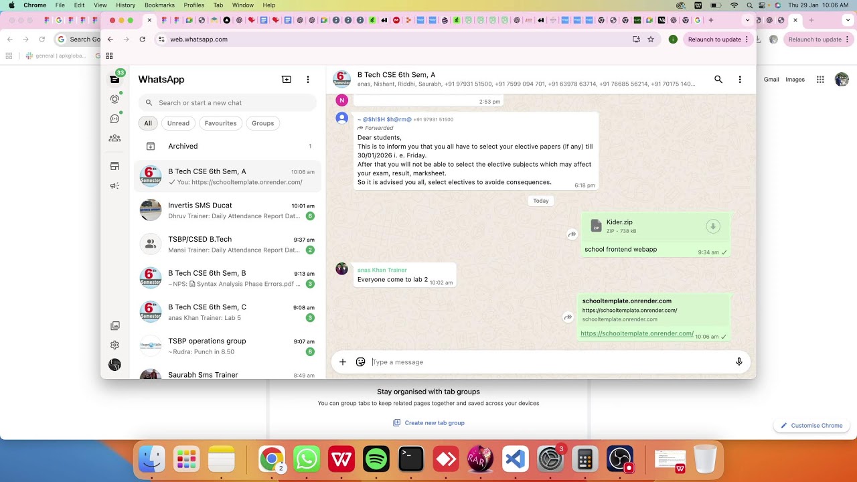Open the emoji picker
Image resolution: width=857 pixels, height=482 pixels.
pyautogui.click(x=361, y=362)
